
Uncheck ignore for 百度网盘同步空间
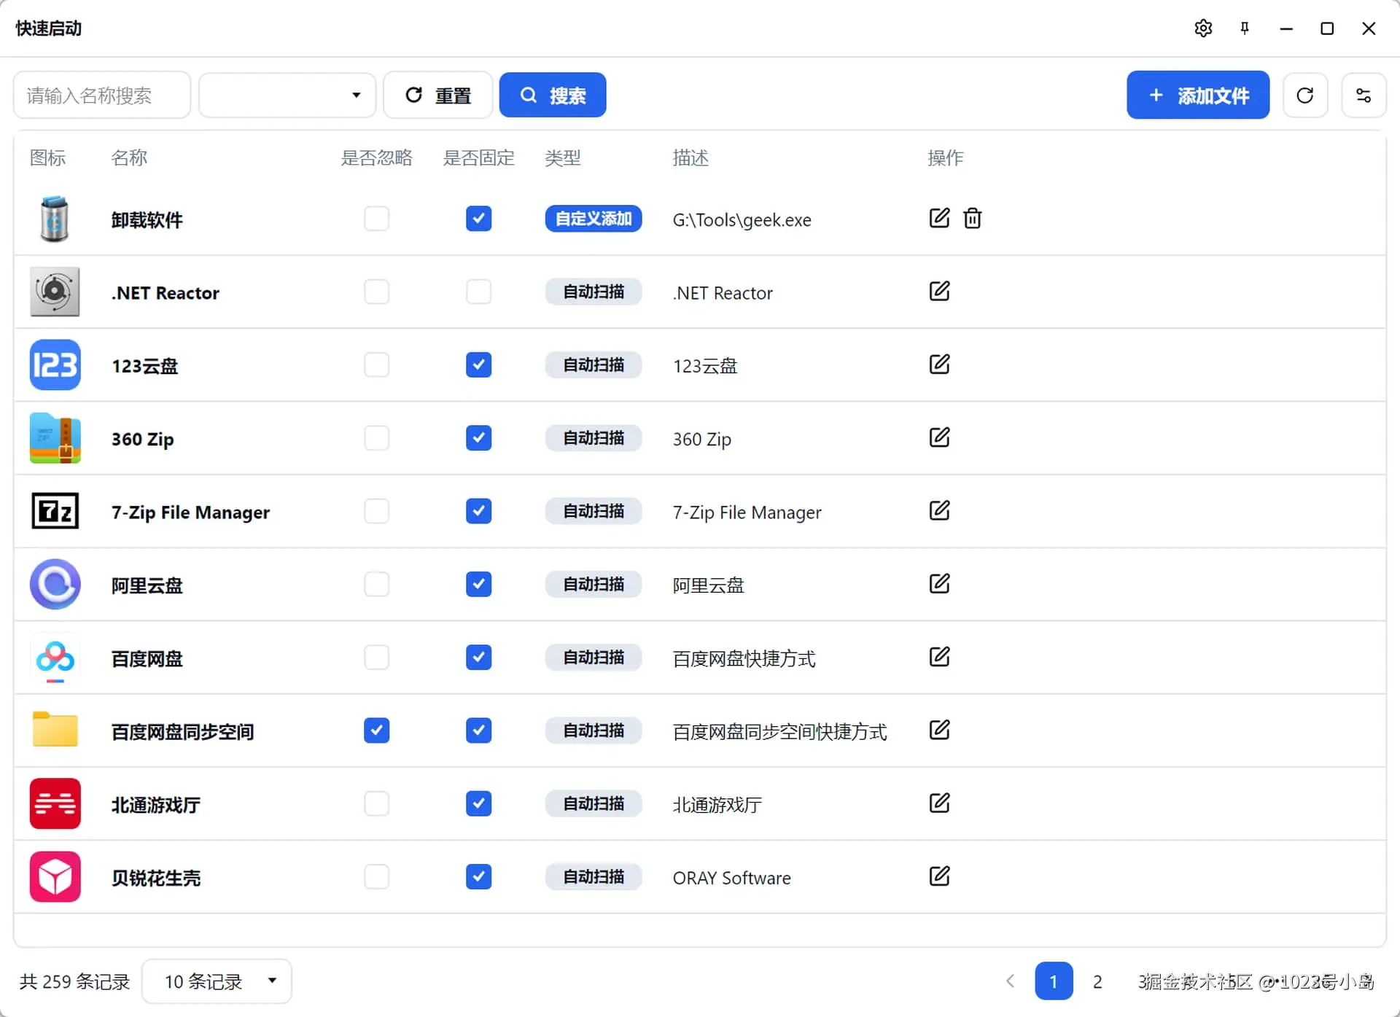376,730
